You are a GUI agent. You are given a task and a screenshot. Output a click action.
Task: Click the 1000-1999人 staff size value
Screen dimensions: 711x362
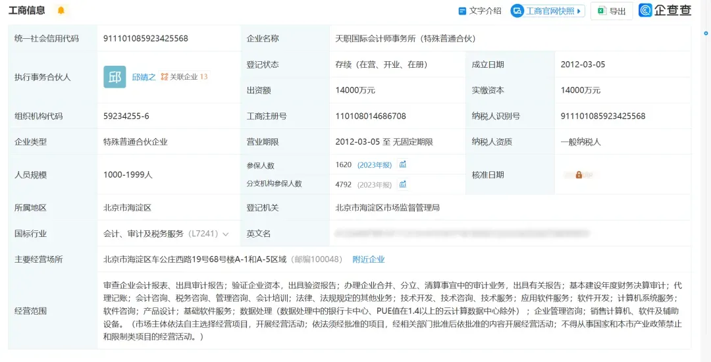(128, 174)
